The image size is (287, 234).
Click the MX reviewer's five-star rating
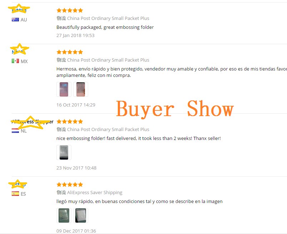(x=70, y=52)
